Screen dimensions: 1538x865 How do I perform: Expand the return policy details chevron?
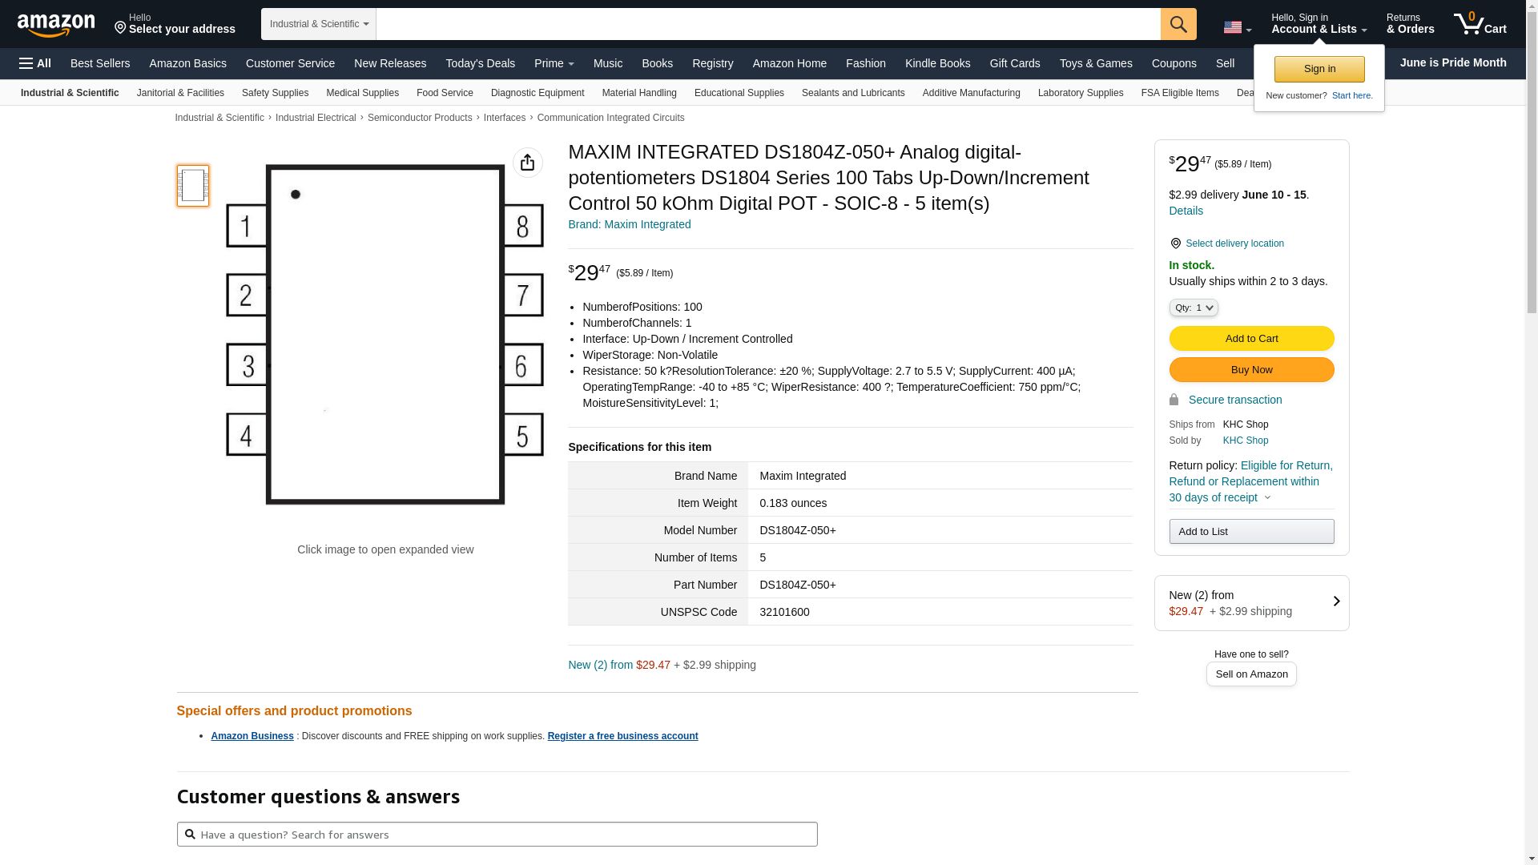[1267, 497]
